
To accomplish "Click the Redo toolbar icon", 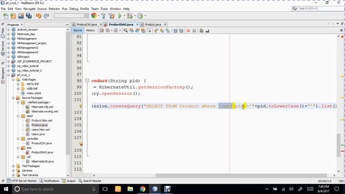I will tap(46, 16).
